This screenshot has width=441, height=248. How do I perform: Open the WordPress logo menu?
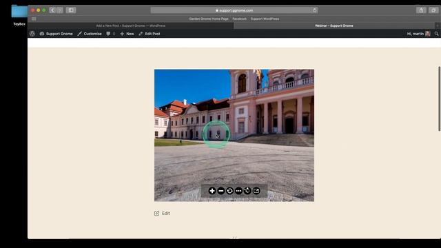click(x=32, y=34)
